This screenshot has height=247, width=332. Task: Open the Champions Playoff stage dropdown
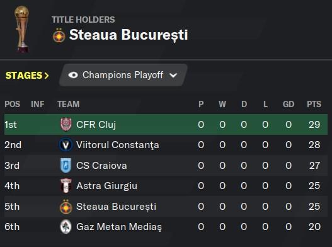[x=123, y=75]
